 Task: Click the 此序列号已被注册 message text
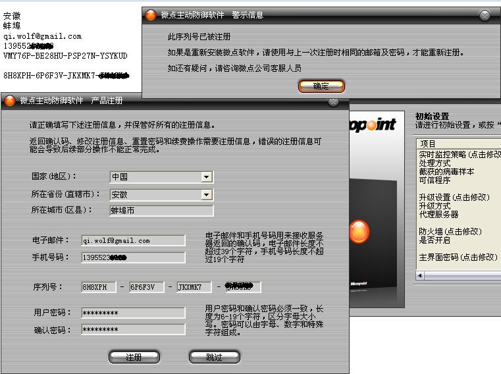(199, 37)
